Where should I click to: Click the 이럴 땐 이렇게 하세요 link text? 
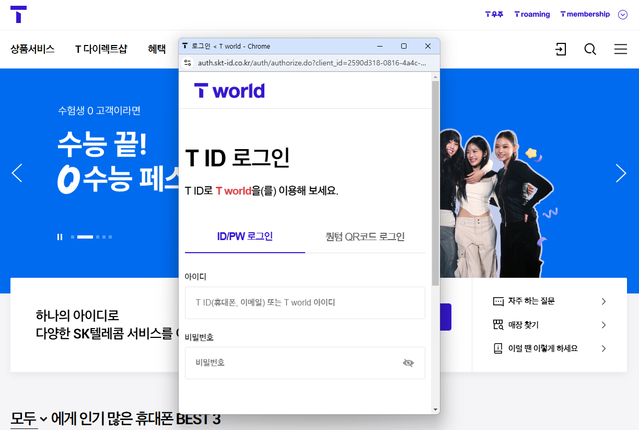[x=543, y=348]
